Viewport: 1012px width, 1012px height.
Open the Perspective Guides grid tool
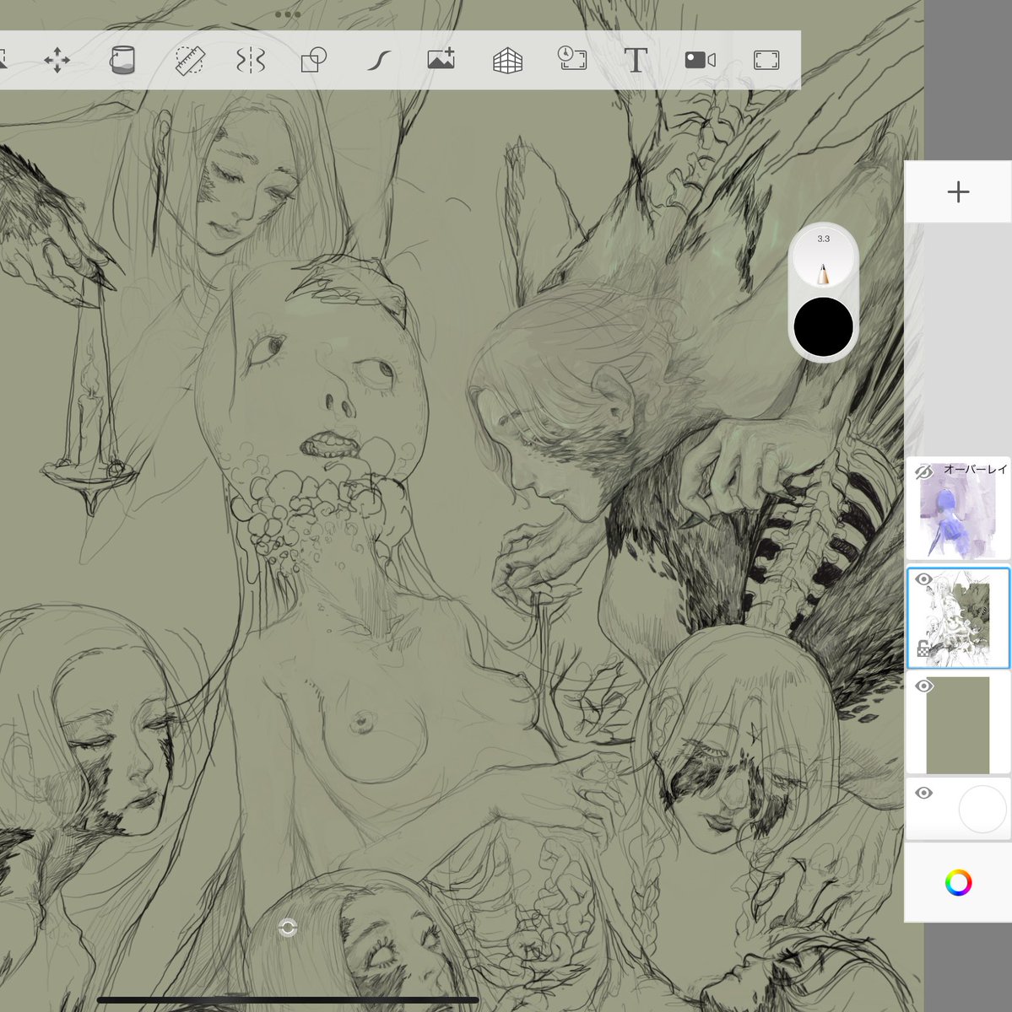tap(507, 61)
